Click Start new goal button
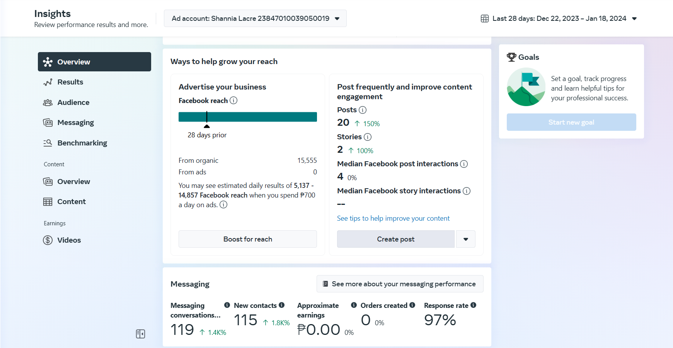Screen dimensions: 673x348 tap(571, 122)
